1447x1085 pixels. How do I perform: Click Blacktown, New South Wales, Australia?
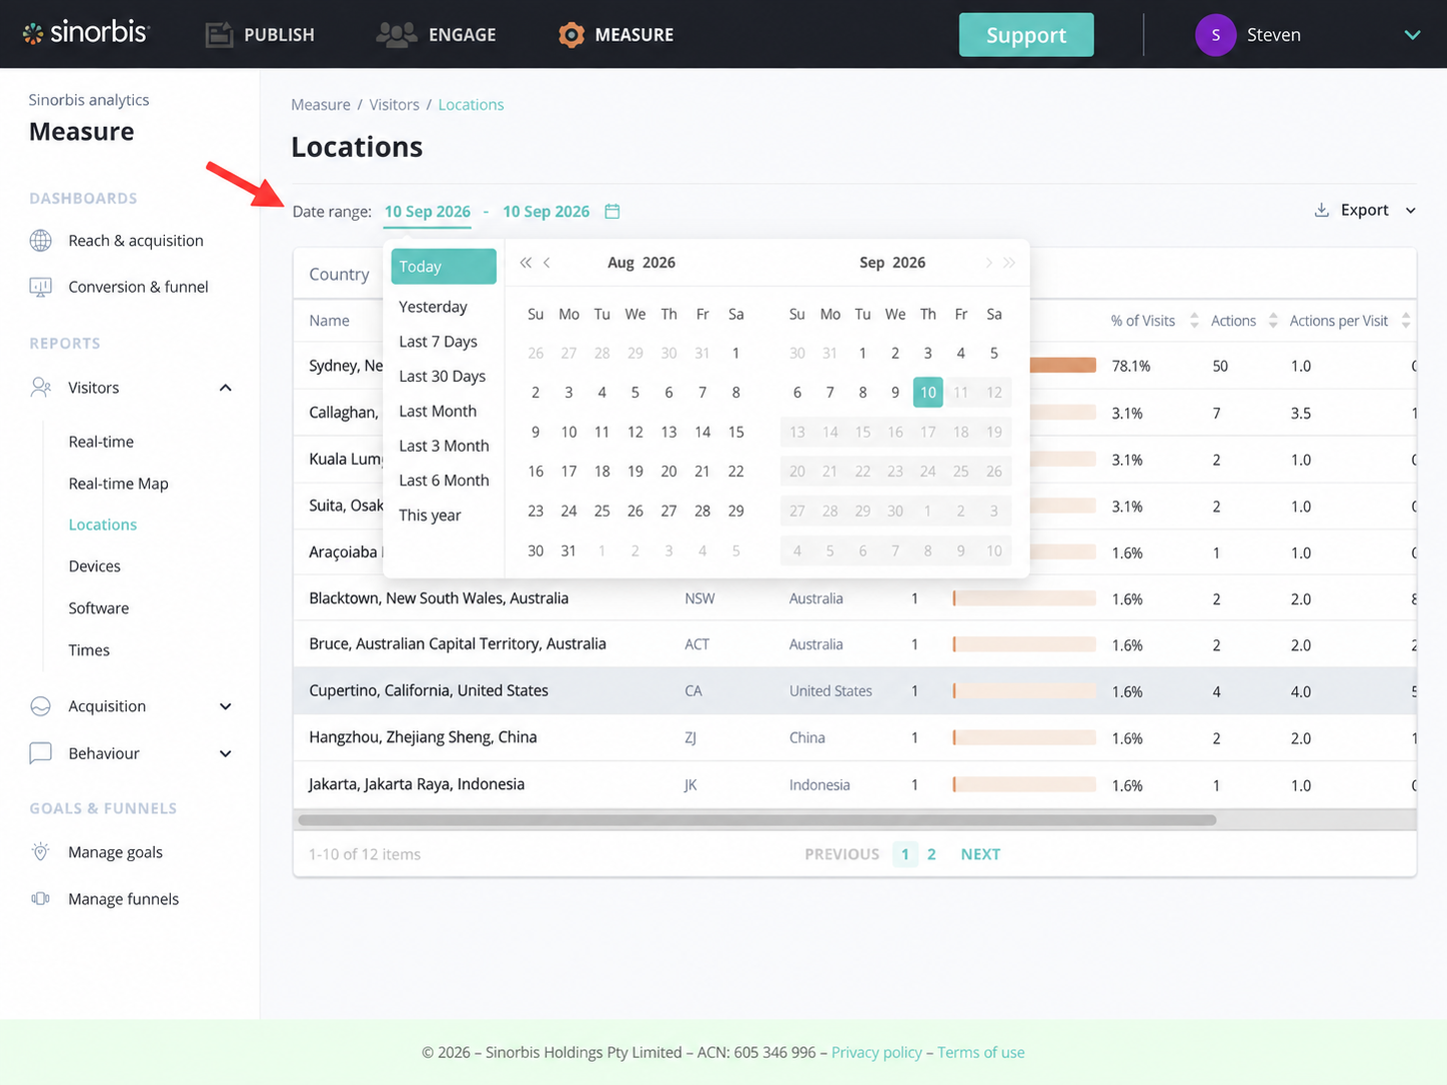coord(439,598)
